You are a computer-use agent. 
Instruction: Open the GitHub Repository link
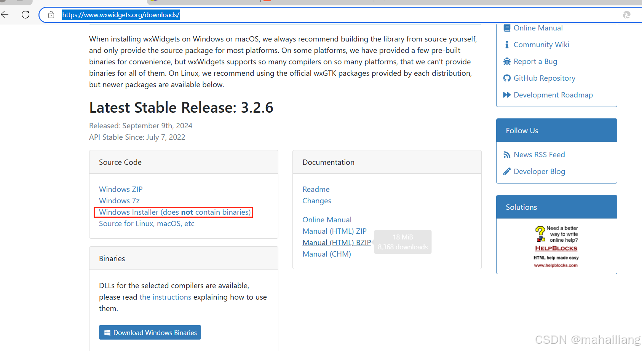click(545, 78)
